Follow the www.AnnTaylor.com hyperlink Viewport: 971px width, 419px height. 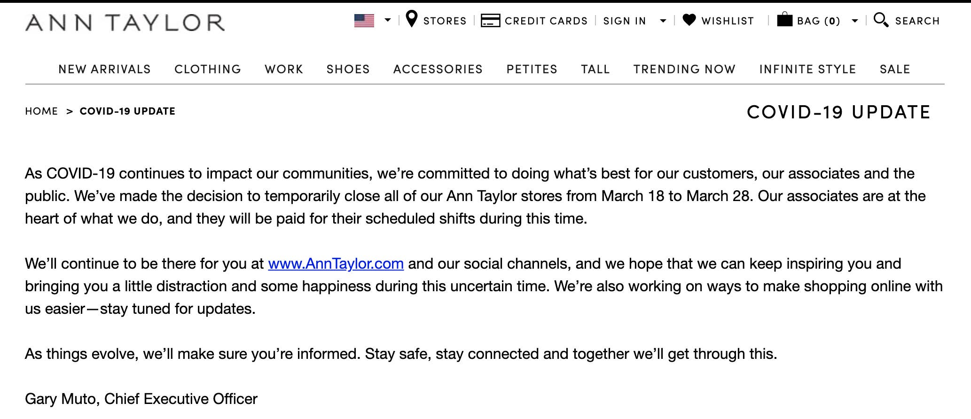click(336, 264)
